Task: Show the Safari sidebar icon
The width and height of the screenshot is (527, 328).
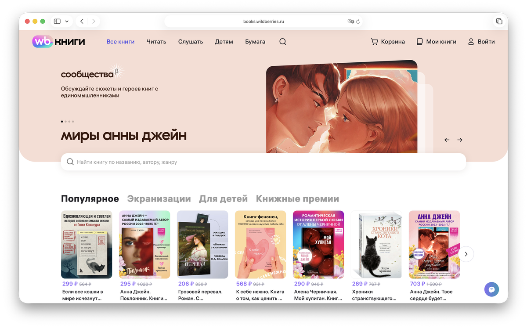Action: pos(57,21)
